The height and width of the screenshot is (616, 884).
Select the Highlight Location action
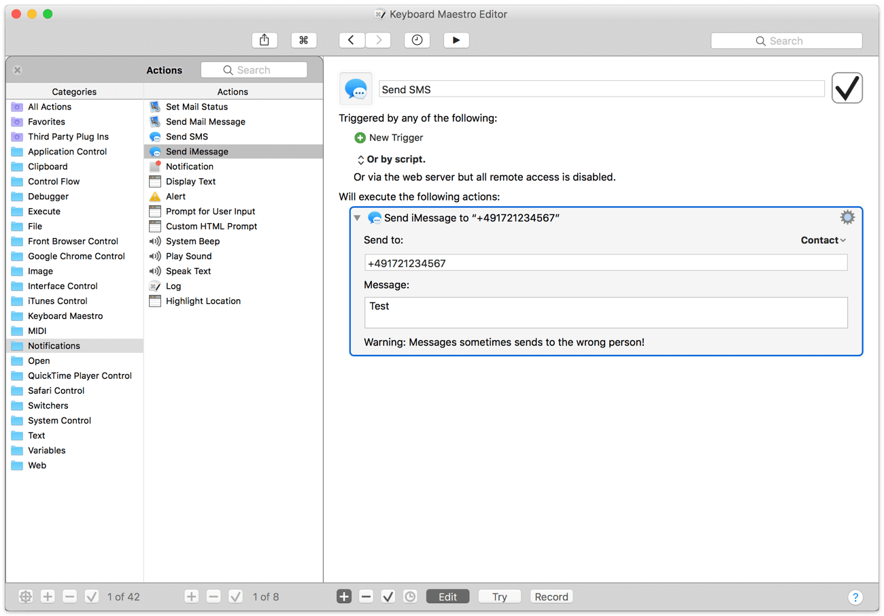point(233,301)
